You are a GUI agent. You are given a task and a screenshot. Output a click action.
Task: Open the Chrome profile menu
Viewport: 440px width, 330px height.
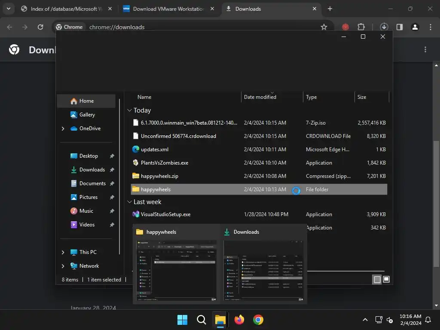click(415, 27)
